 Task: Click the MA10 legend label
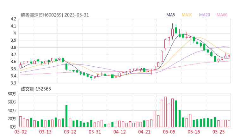187,15
